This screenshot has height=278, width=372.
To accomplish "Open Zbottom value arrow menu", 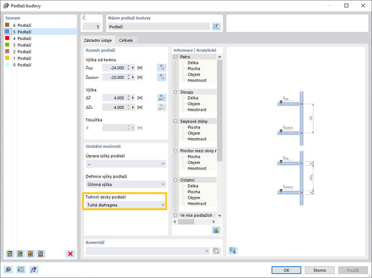I will pos(133,77).
